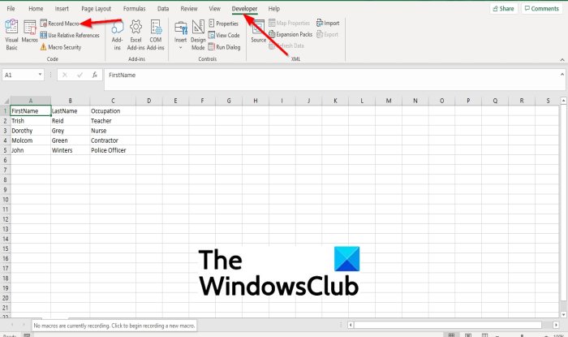
Task: Start Record Macro
Action: click(x=60, y=24)
